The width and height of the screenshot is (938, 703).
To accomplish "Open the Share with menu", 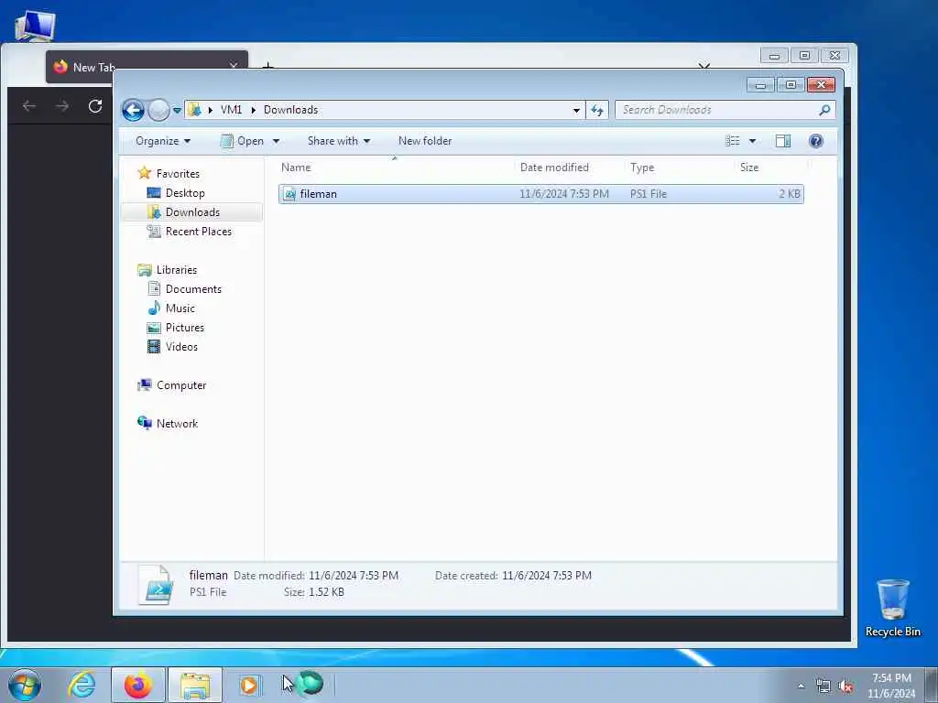I will 339,141.
